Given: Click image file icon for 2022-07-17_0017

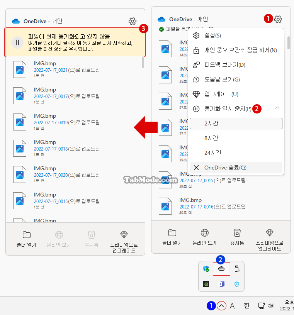Looking at the screenshot, I should pos(20,96).
